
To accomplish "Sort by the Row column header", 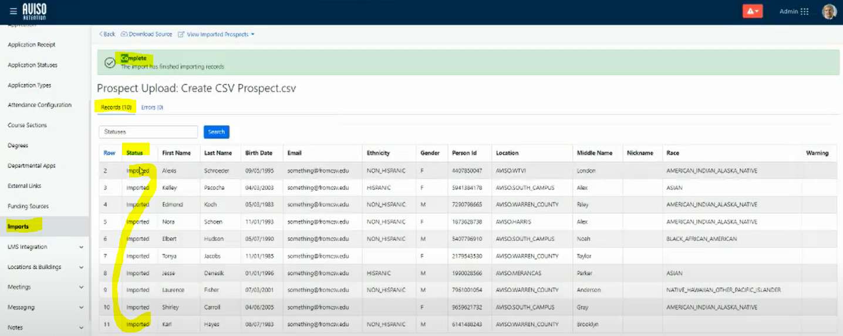I will 109,153.
